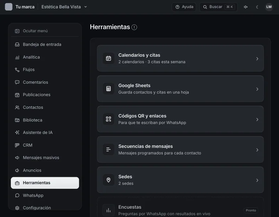
Task: Click the info icon beside Herramientas title
Action: tap(134, 27)
